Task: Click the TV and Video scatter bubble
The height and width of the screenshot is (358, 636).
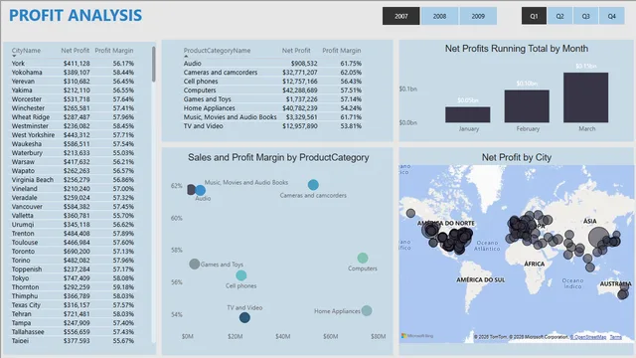Action: [244, 318]
